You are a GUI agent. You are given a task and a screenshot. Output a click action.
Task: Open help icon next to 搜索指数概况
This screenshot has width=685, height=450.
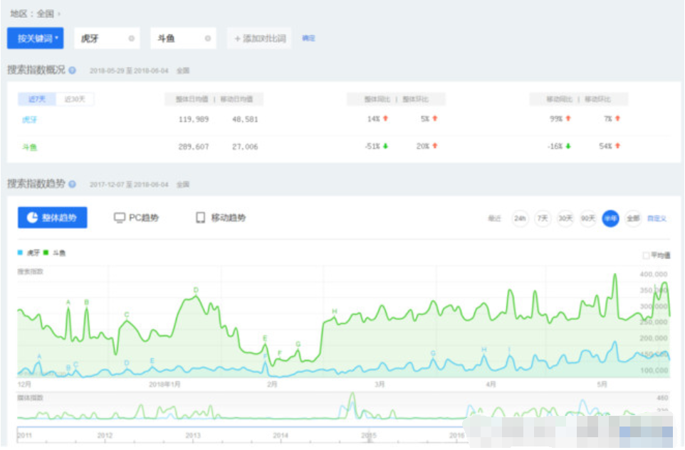point(72,70)
